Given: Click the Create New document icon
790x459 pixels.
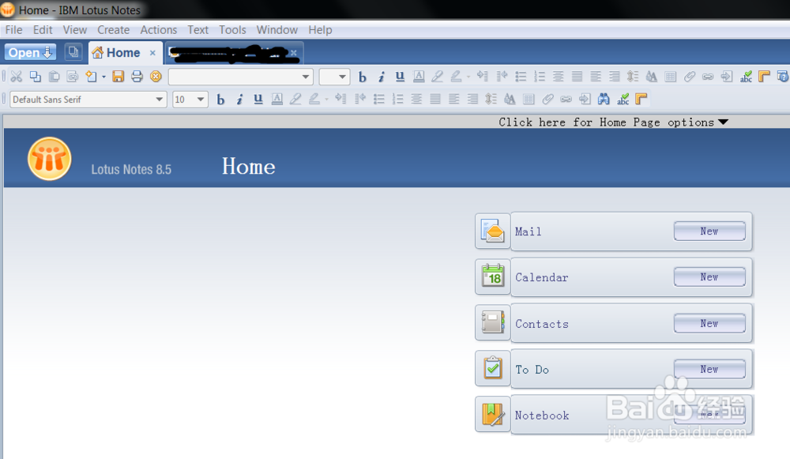Looking at the screenshot, I should 91,77.
